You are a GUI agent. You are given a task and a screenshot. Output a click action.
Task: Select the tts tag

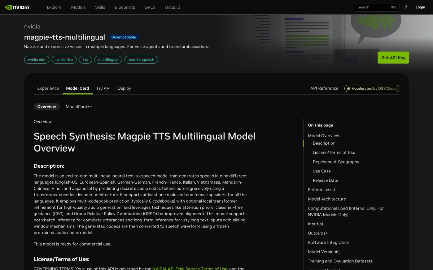pyautogui.click(x=86, y=60)
